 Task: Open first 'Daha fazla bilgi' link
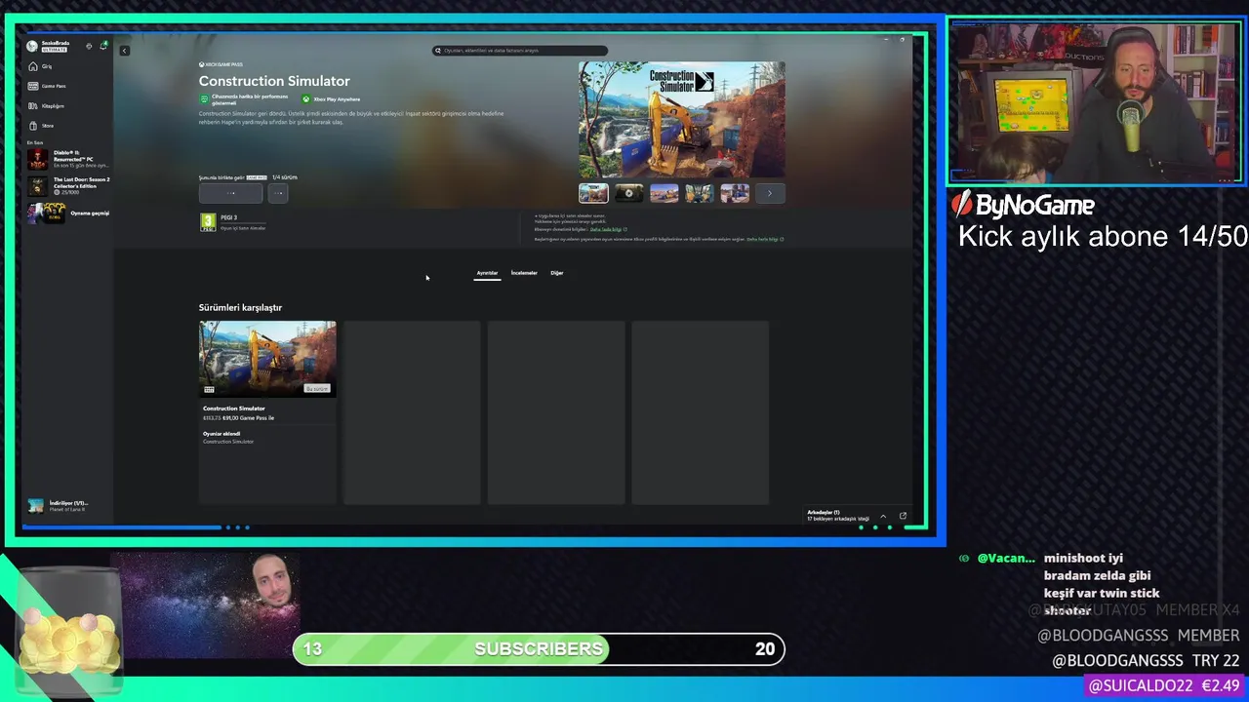(608, 229)
